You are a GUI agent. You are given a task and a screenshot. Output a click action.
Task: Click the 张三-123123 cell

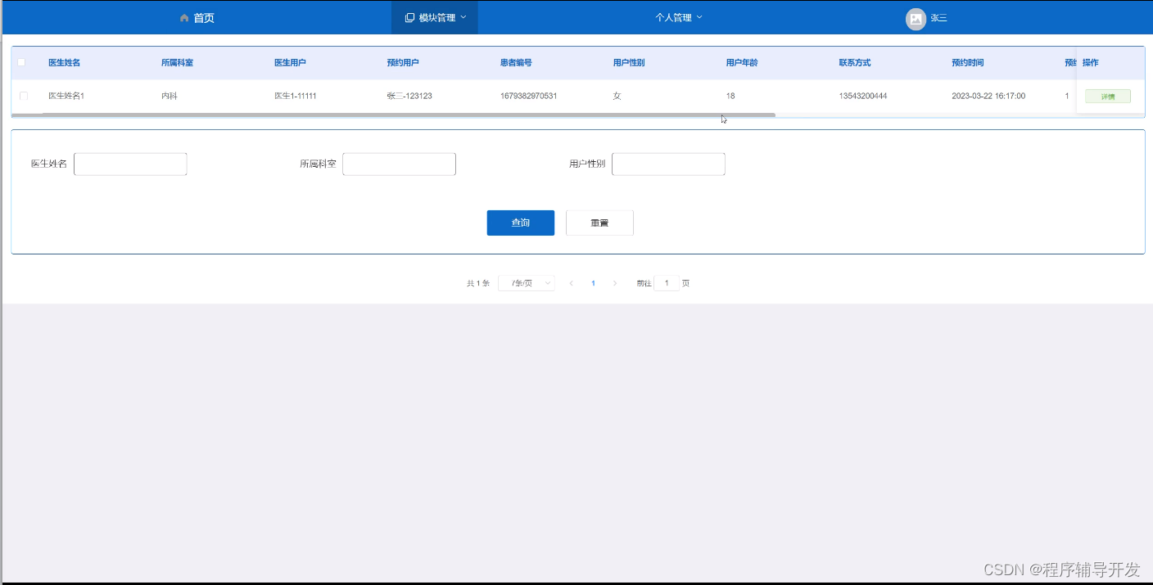[x=409, y=96]
